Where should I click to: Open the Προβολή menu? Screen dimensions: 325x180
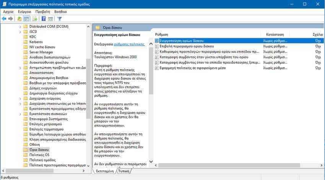[x=43, y=12]
